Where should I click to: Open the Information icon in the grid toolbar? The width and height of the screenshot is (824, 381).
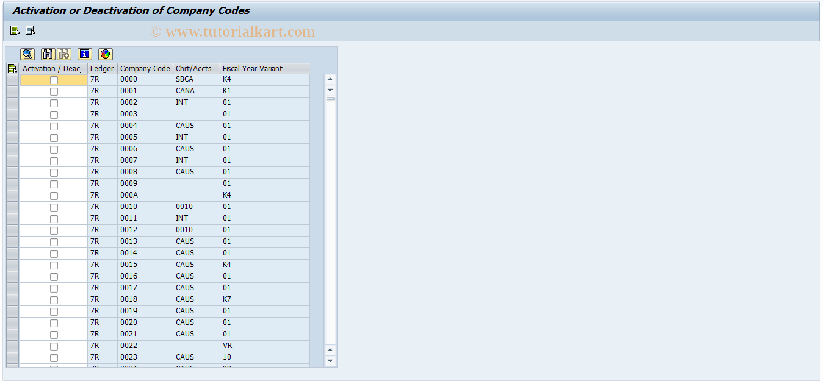(85, 54)
